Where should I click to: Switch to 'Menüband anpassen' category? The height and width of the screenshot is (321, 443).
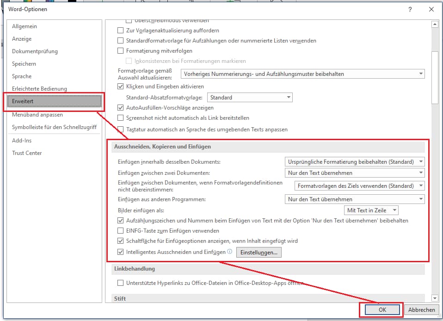point(37,115)
